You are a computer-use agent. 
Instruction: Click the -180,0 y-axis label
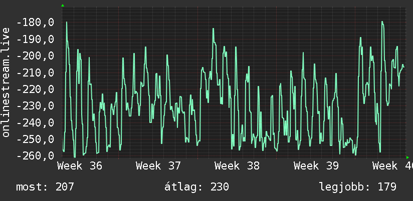(35, 22)
